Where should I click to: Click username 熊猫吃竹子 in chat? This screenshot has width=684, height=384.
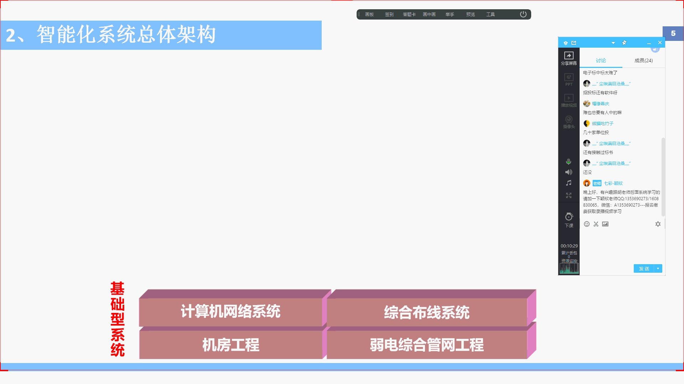[603, 124]
